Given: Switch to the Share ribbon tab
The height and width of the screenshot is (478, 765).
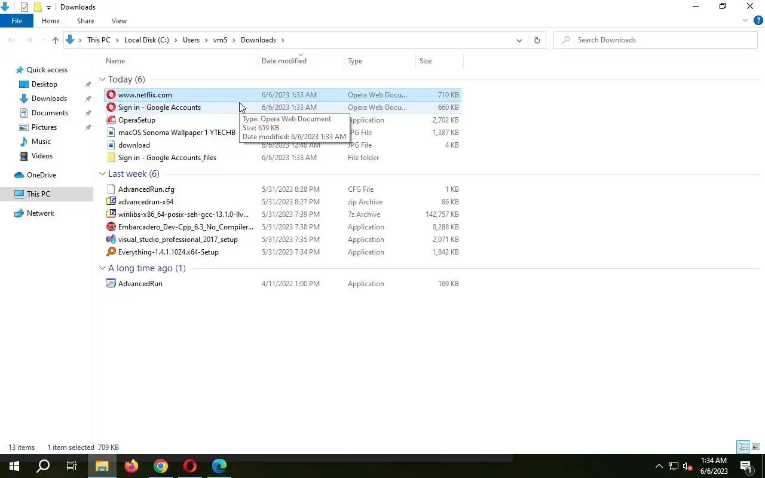Looking at the screenshot, I should coord(85,21).
